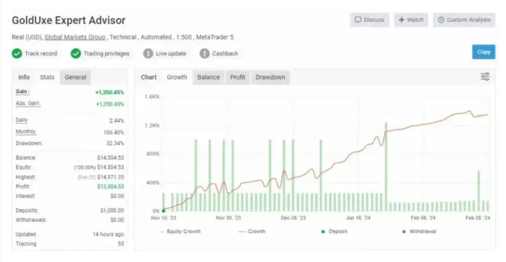Click the Trading privileges green checkmark icon
The height and width of the screenshot is (262, 506).
pyautogui.click(x=76, y=53)
